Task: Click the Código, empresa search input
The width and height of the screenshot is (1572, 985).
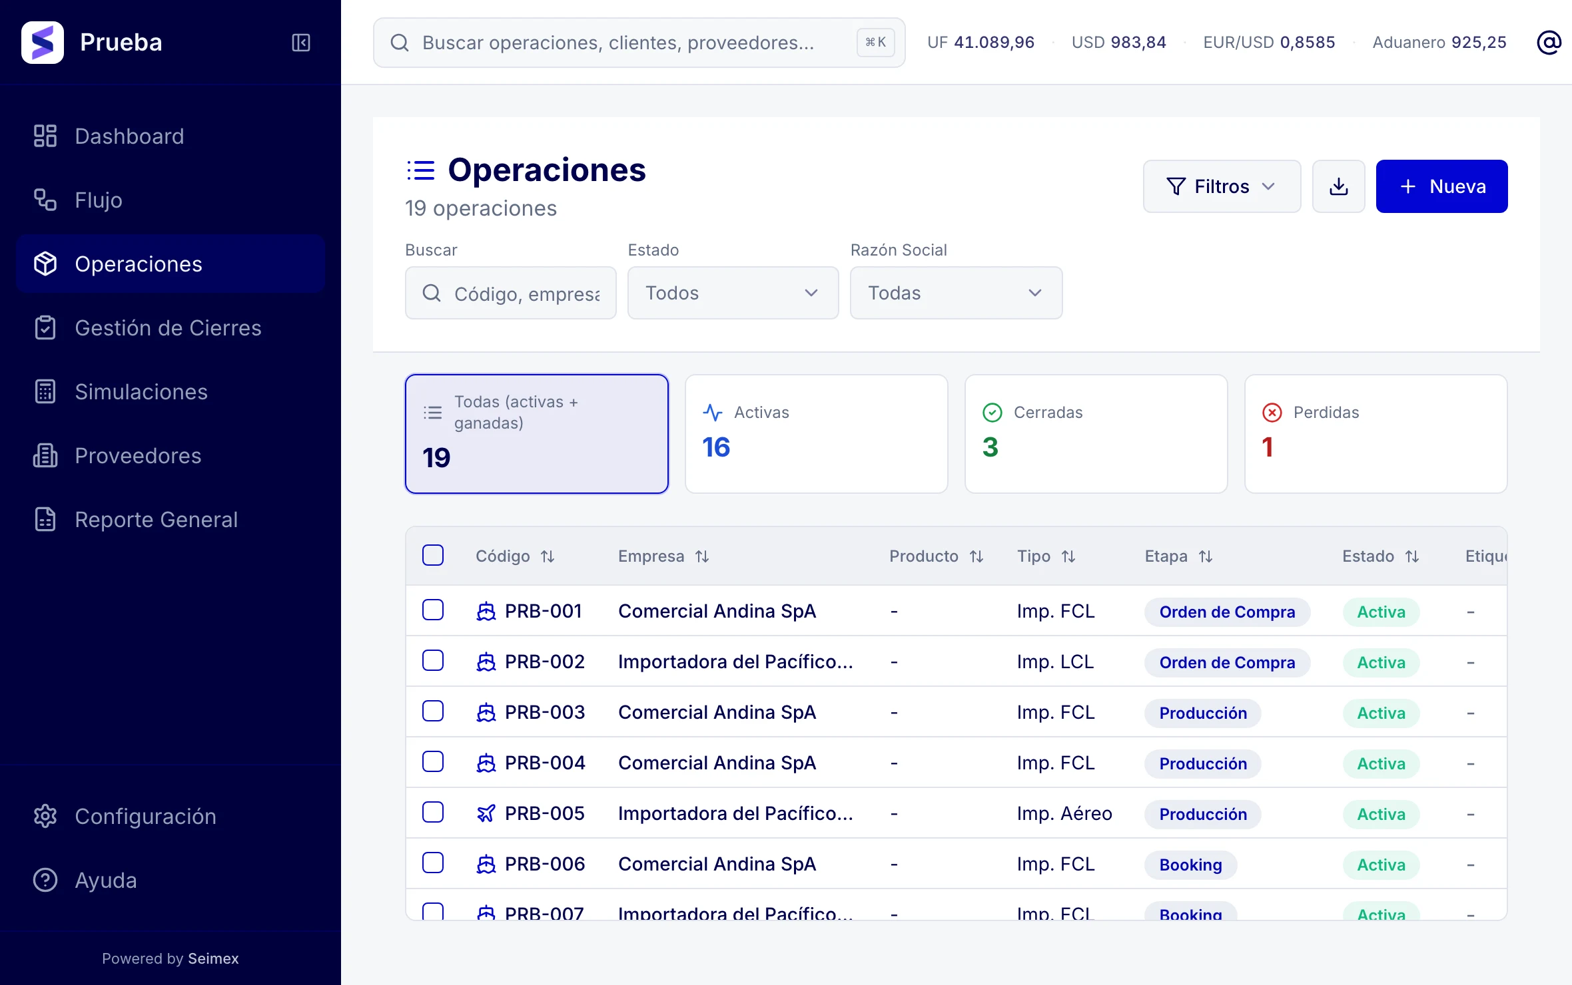Action: click(510, 293)
